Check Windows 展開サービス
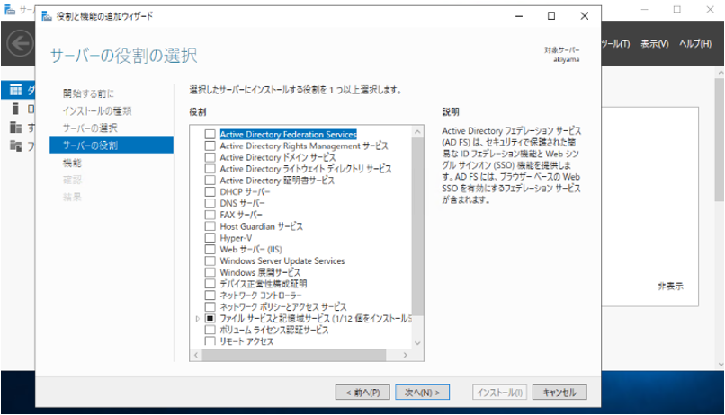Image resolution: width=725 pixels, height=415 pixels. tap(210, 272)
